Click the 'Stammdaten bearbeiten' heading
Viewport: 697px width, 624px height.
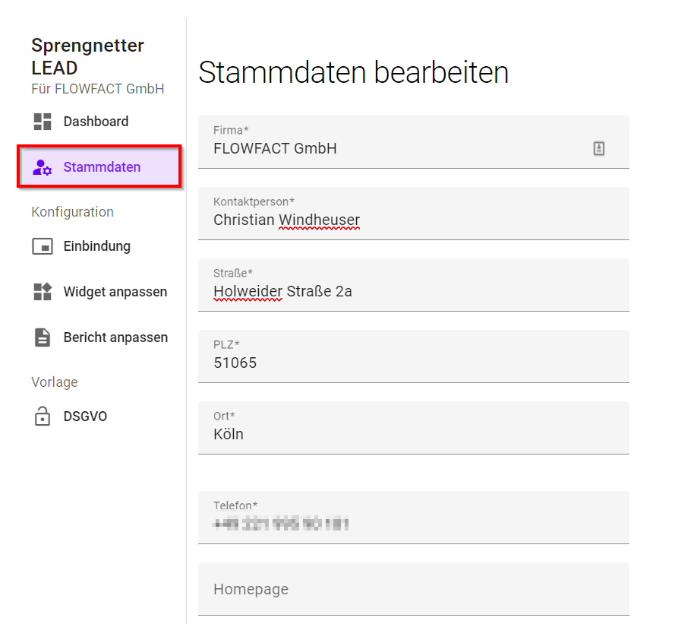coord(353,72)
